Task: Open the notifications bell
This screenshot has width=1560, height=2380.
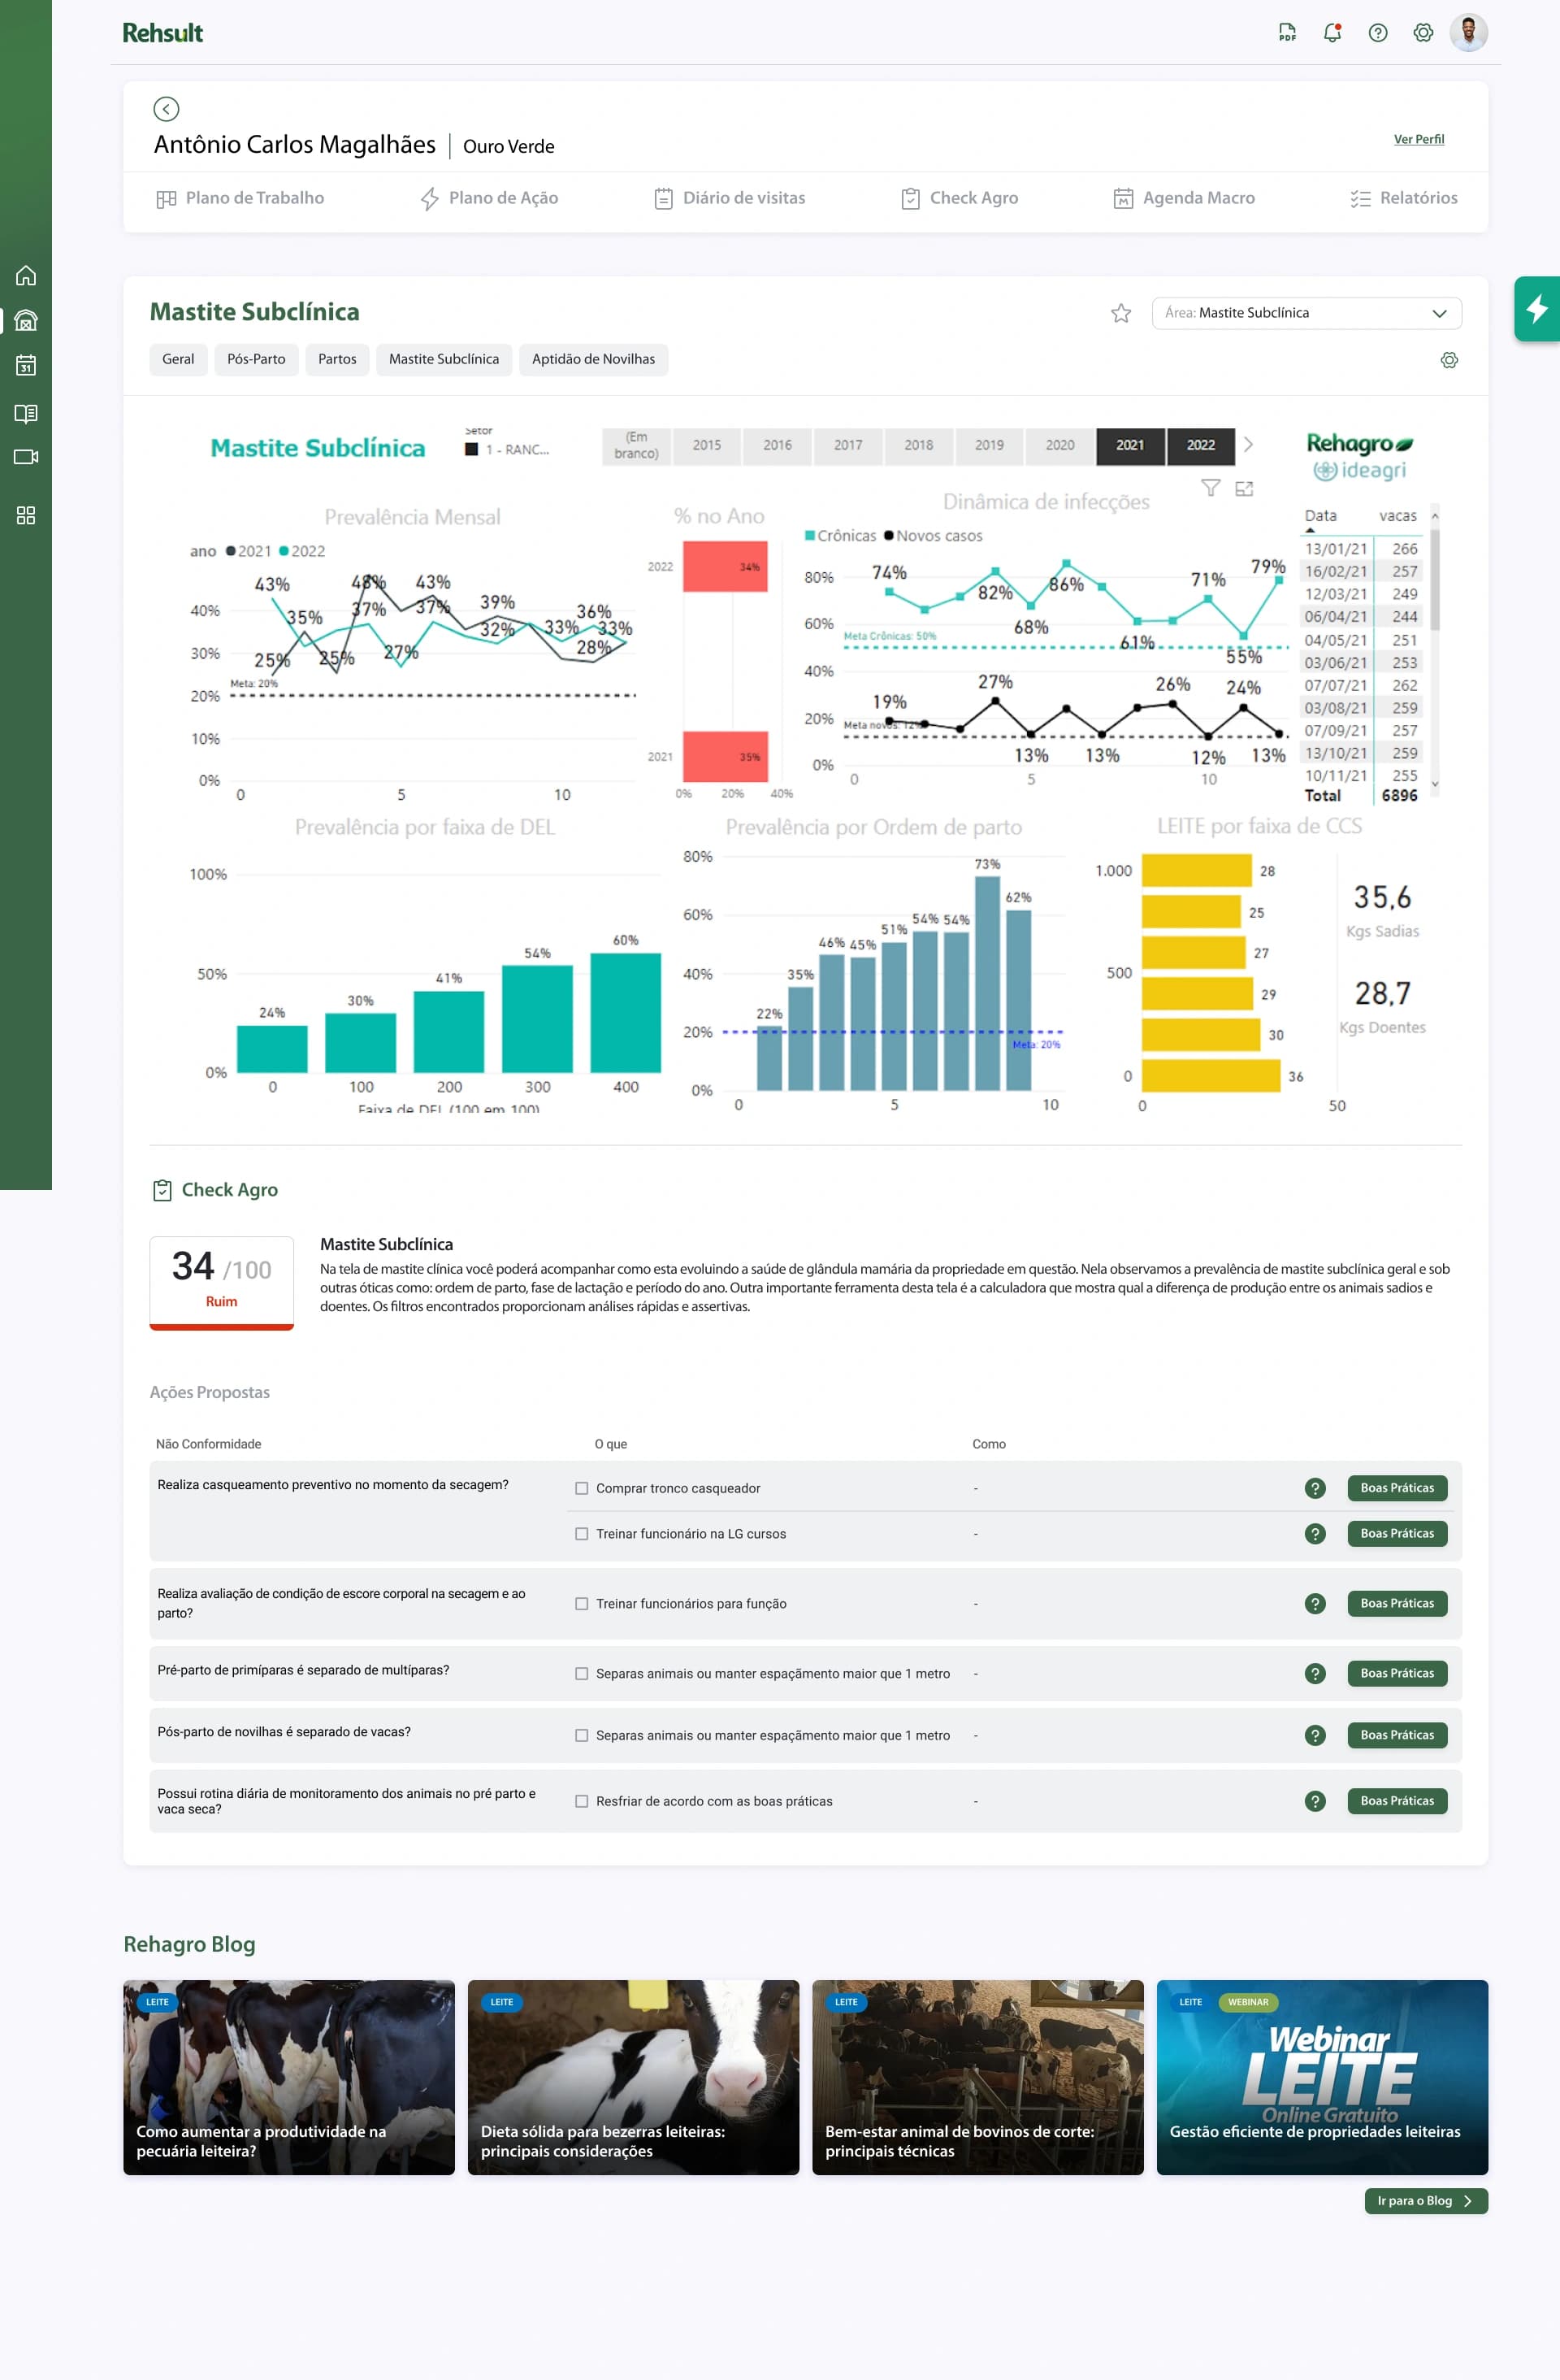Action: (x=1332, y=32)
